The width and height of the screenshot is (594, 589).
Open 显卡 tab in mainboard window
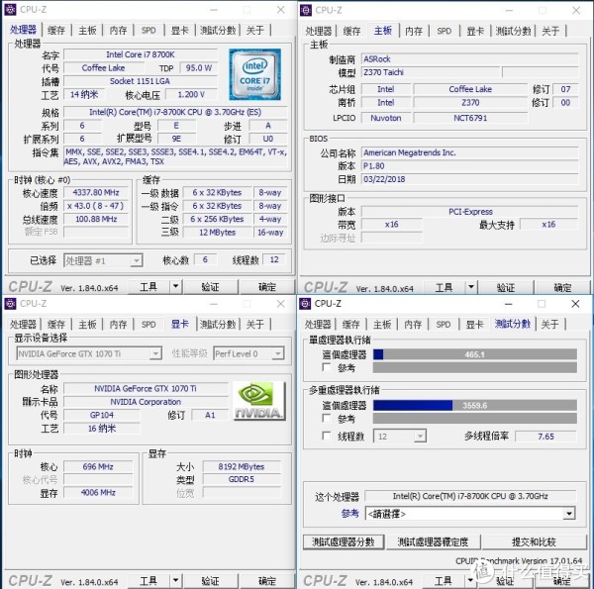point(475,31)
